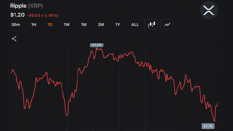
Task: Click the lowest point of the price line
Action: click(214, 121)
